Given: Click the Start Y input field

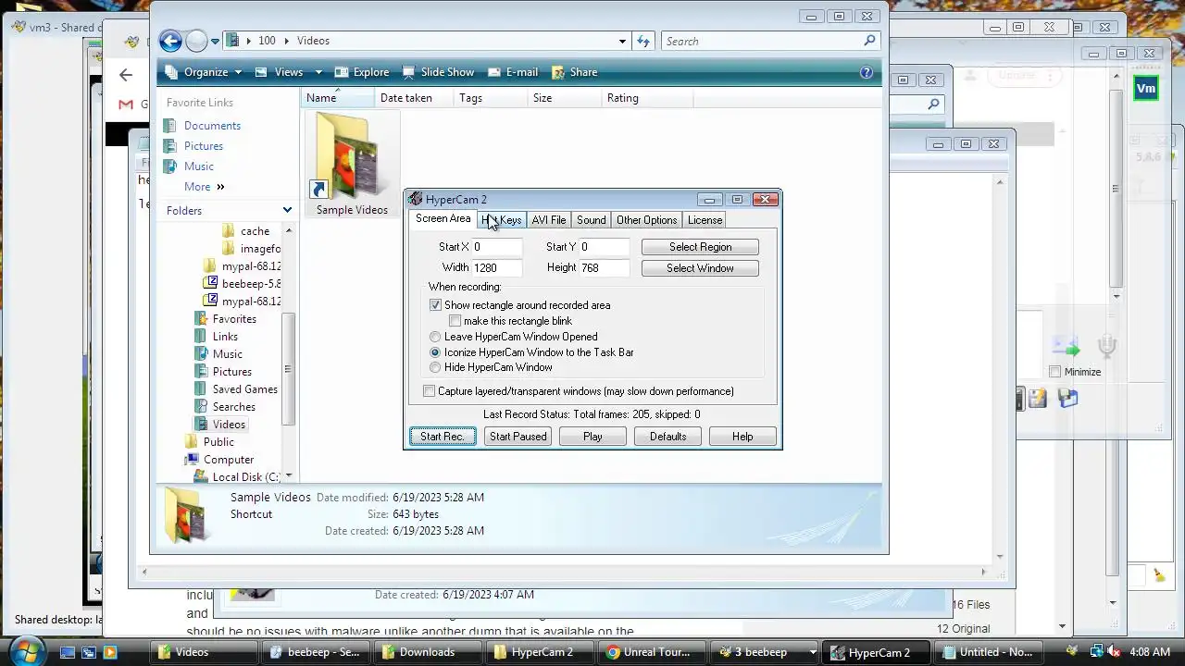Looking at the screenshot, I should [605, 247].
